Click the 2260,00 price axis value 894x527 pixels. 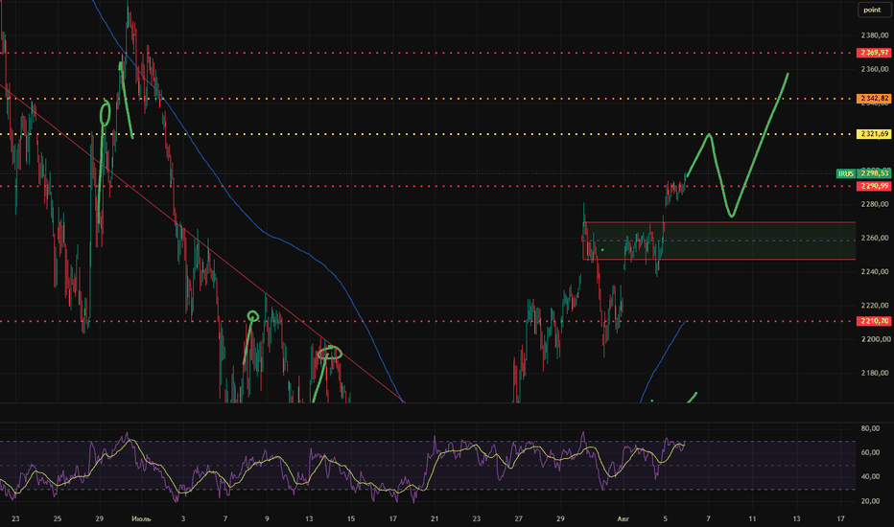click(x=875, y=238)
